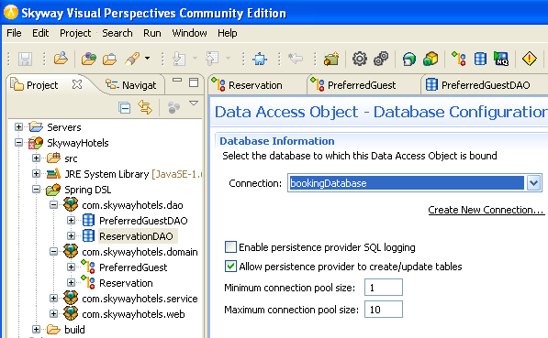The image size is (548, 338).
Task: Select the SkywayHotels project item
Action: [78, 143]
